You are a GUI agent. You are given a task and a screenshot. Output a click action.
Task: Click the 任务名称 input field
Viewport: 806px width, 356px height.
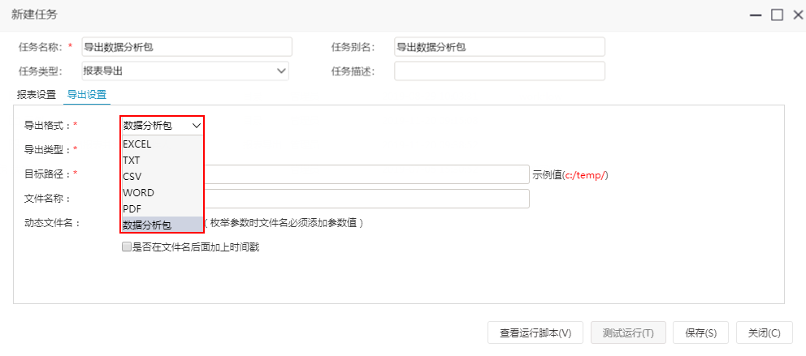(x=187, y=47)
